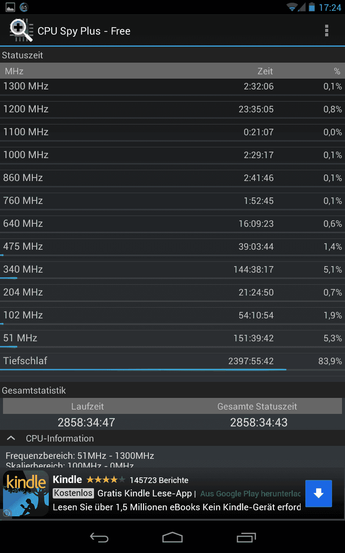Select the MHz column header

point(14,71)
